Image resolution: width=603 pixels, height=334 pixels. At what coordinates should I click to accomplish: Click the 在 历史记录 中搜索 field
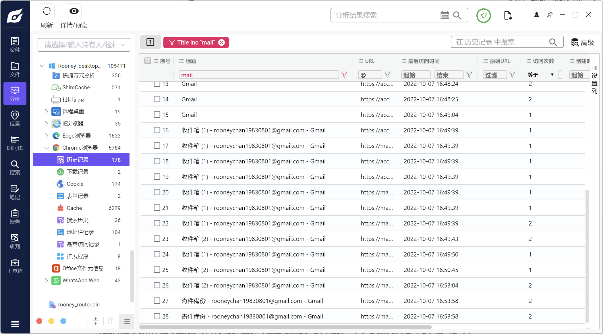pos(507,42)
